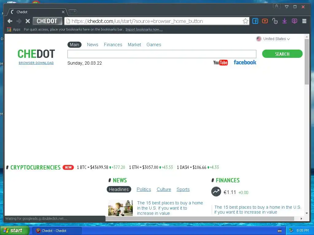Open the facebook logo link
Image resolution: width=314 pixels, height=235 pixels.
[x=245, y=62]
